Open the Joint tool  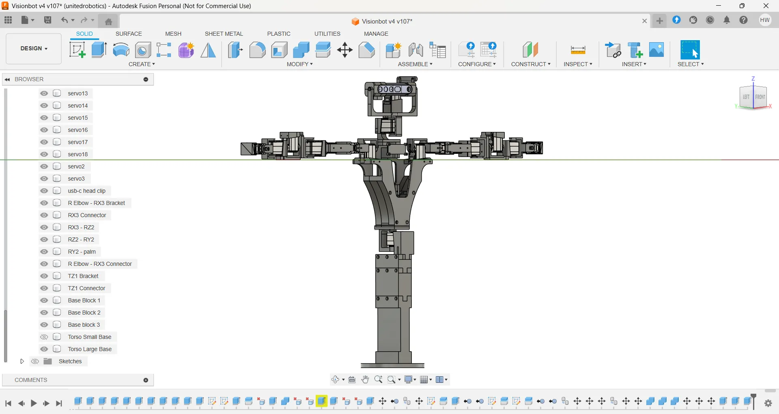coord(416,50)
